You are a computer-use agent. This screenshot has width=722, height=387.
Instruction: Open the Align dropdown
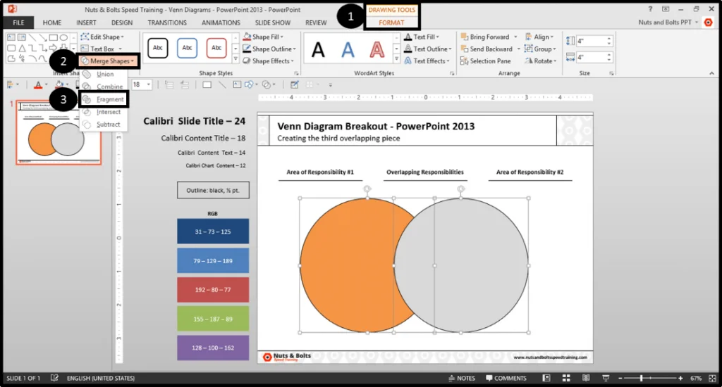pos(539,37)
